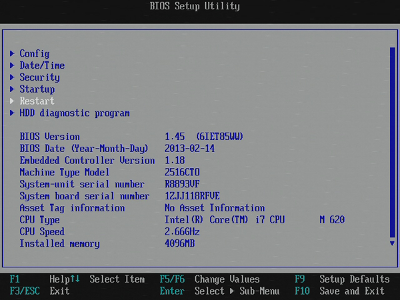Image resolution: width=400 pixels, height=300 pixels.
Task: Launch HDD diagnostic program entry
Action: coord(74,113)
